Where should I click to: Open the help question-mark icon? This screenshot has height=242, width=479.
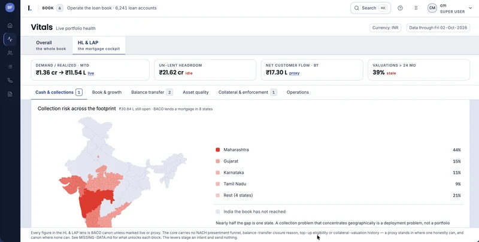click(400, 8)
